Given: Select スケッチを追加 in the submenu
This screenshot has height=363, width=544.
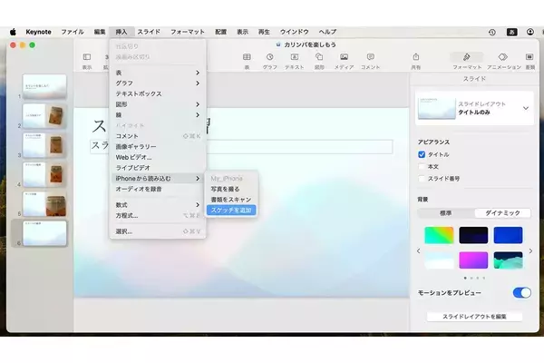Looking at the screenshot, I should pyautogui.click(x=231, y=209).
